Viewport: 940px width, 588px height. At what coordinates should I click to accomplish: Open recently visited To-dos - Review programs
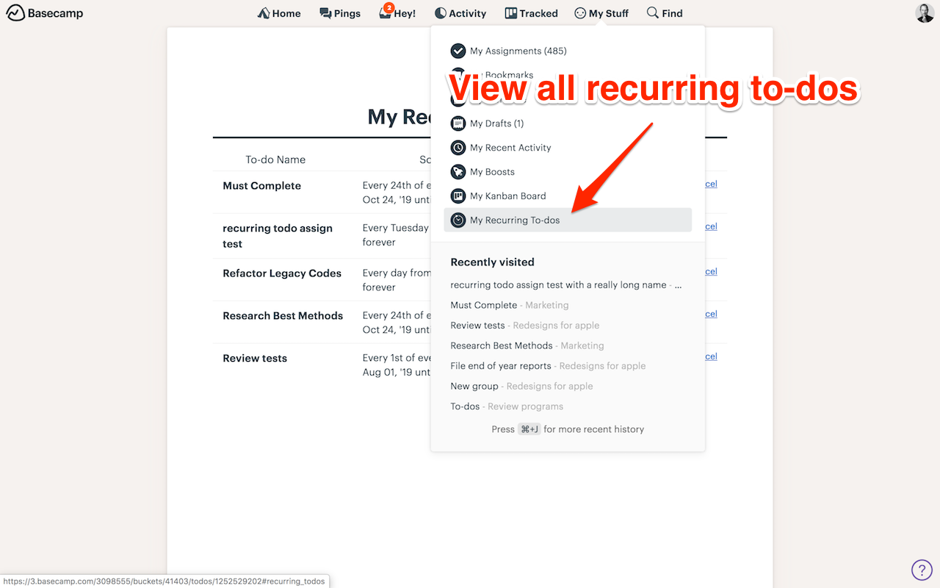point(507,406)
